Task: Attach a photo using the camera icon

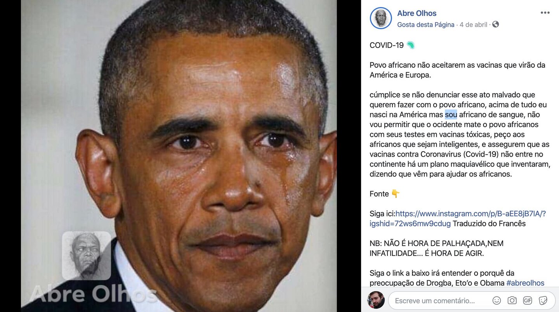Action: (x=512, y=300)
